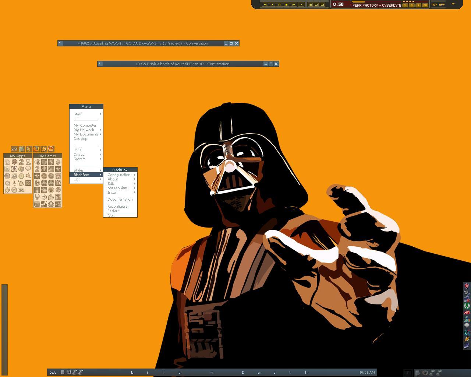
Task: Open the Steam icon in My Games
Action: [44, 204]
